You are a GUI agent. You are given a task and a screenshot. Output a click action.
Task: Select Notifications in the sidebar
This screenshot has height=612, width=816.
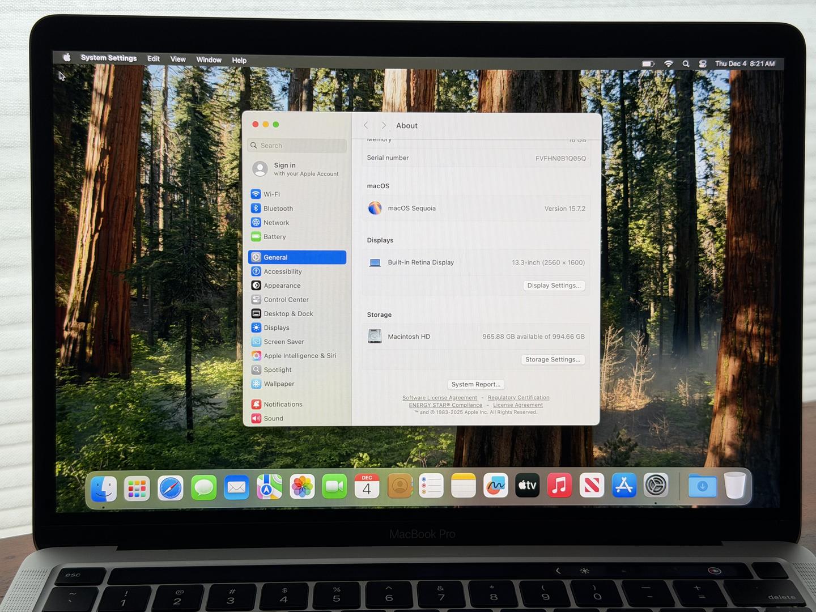point(297,404)
